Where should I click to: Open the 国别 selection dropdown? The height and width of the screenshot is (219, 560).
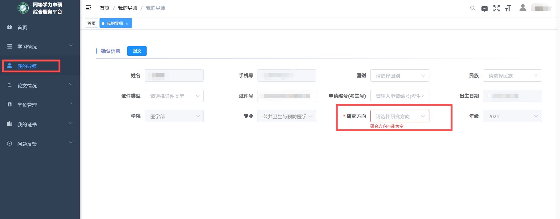coord(399,75)
